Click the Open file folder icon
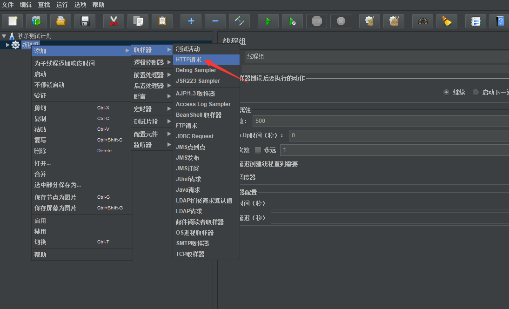509x309 pixels. click(x=60, y=21)
